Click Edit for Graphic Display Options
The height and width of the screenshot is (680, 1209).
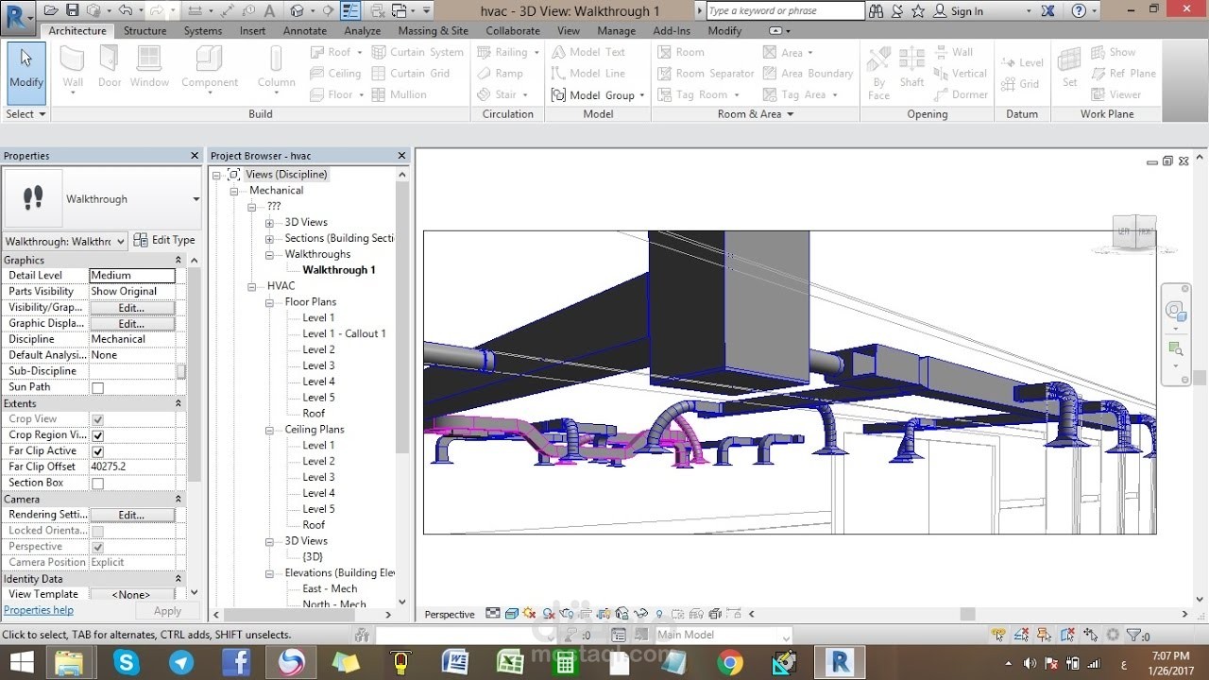pos(131,324)
